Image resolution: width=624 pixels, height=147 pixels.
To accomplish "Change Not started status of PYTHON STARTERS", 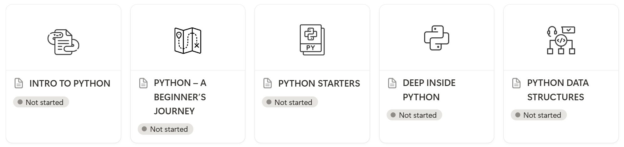I will pos(290,102).
